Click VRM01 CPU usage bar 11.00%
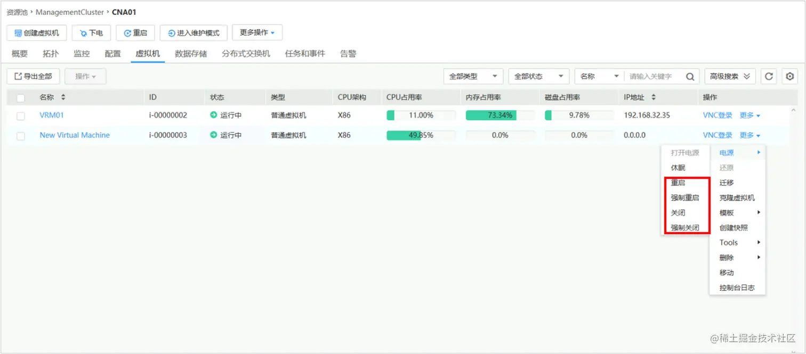 [x=421, y=115]
